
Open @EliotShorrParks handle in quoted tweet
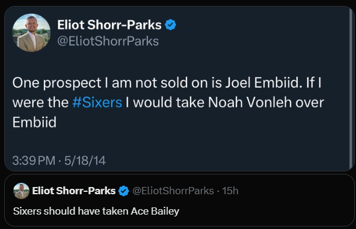pyautogui.click(x=173, y=191)
